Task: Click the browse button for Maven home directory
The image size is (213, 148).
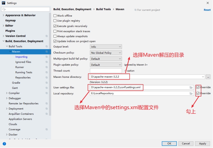Action: tap(208, 77)
